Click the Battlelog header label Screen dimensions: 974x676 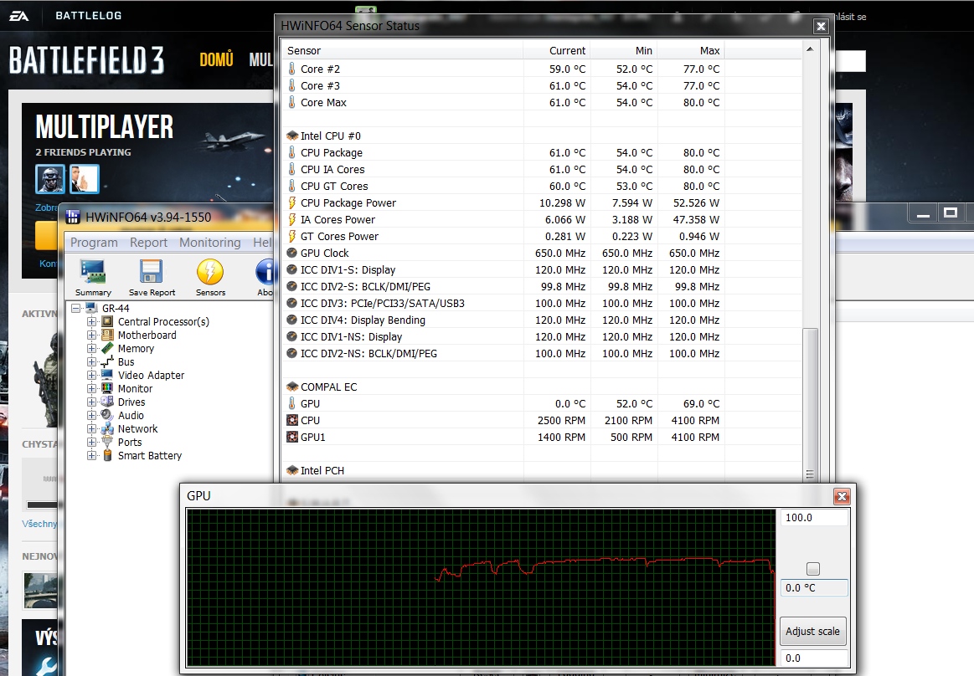(88, 16)
